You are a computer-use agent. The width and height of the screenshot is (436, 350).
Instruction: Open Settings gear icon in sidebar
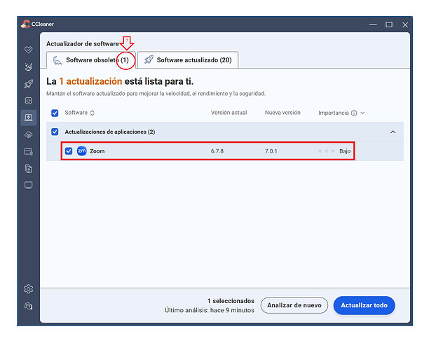[x=28, y=289]
